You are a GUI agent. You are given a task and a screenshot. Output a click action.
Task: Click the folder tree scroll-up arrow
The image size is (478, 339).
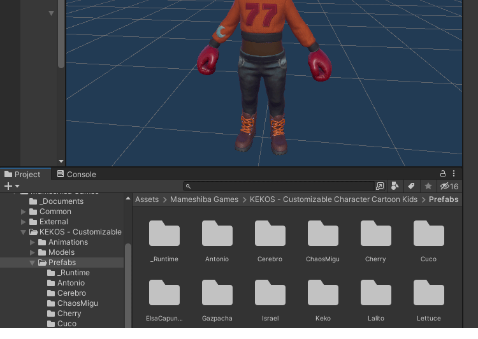click(128, 198)
